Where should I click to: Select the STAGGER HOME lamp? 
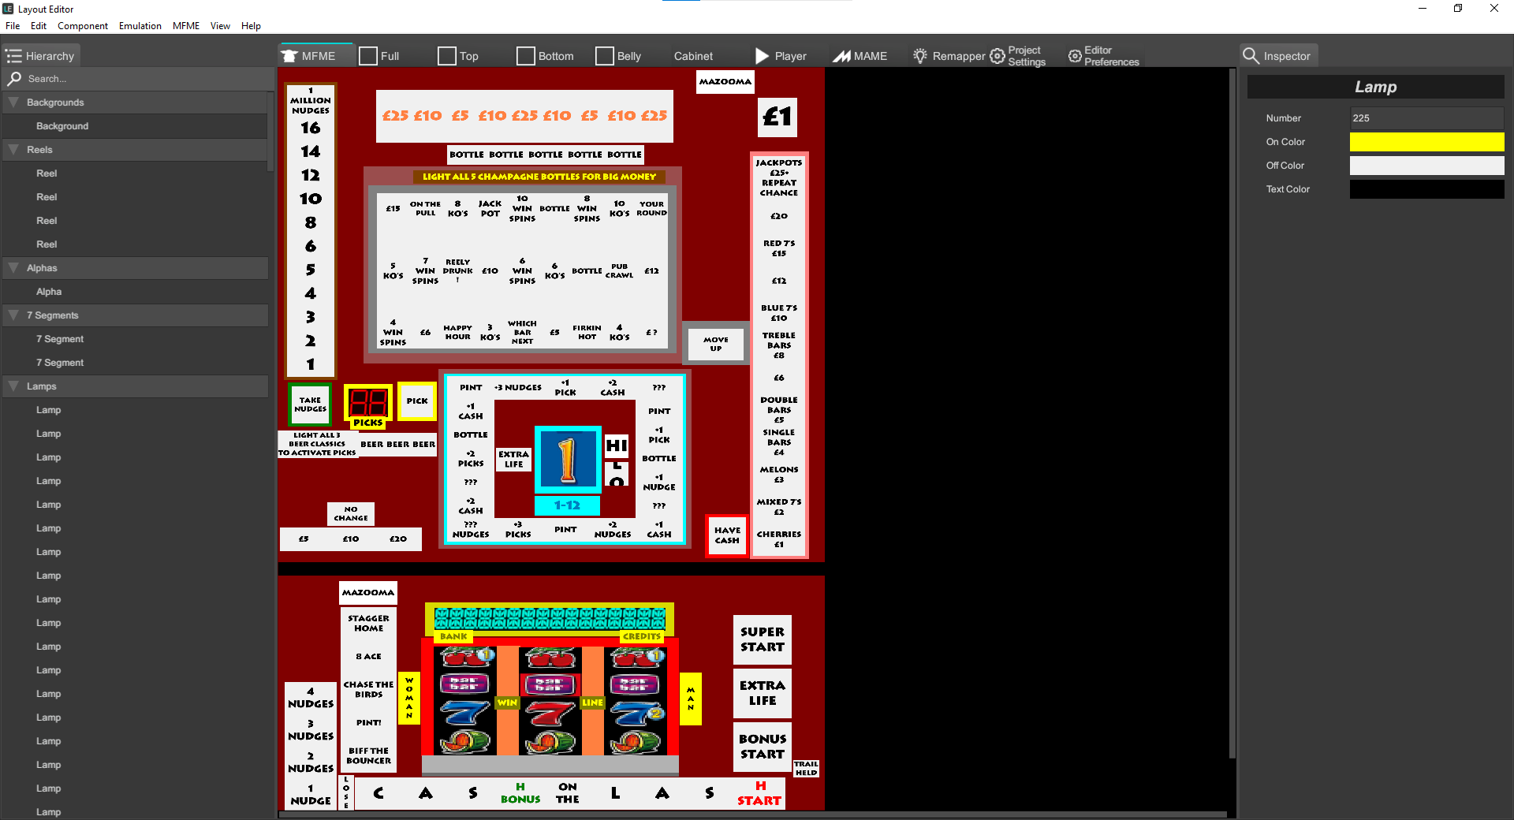tap(369, 624)
